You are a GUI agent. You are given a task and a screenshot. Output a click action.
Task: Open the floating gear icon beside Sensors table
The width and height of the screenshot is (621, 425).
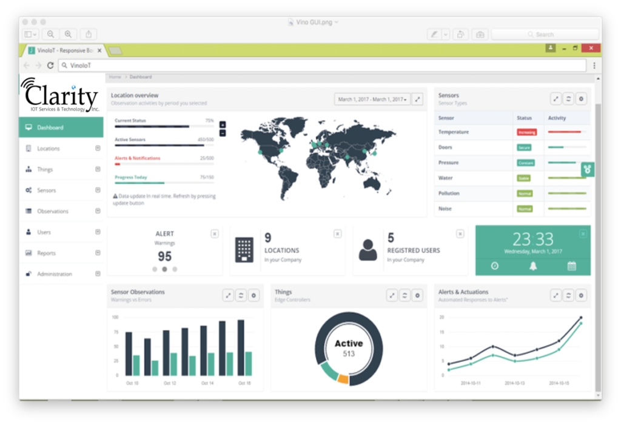pos(587,169)
